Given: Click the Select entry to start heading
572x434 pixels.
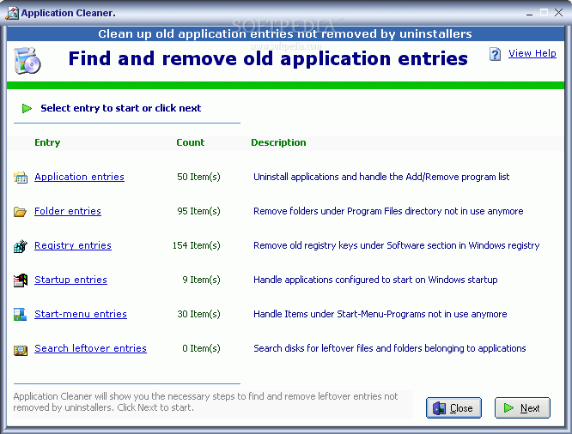Looking at the screenshot, I should (121, 108).
